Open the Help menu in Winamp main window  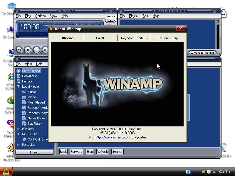click(64, 16)
